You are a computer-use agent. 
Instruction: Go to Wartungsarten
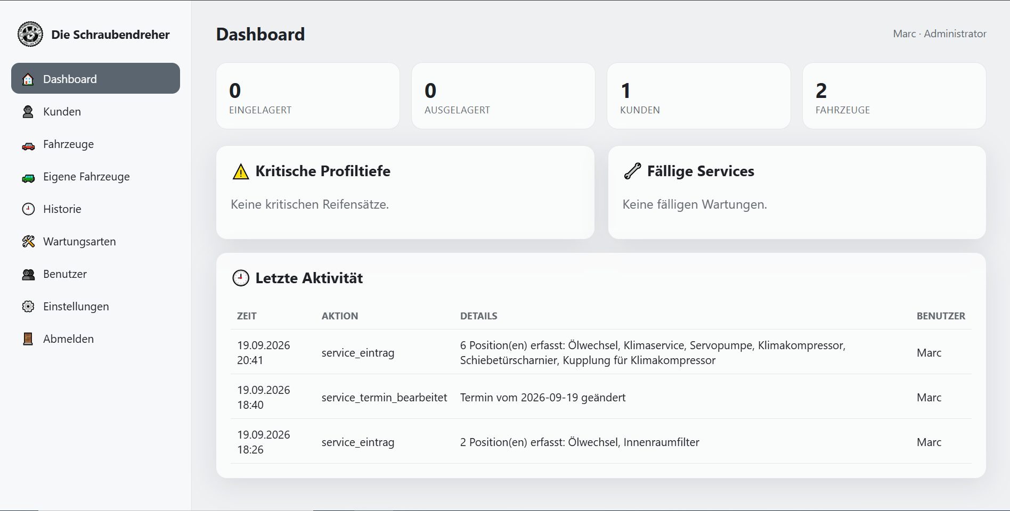[95, 242]
